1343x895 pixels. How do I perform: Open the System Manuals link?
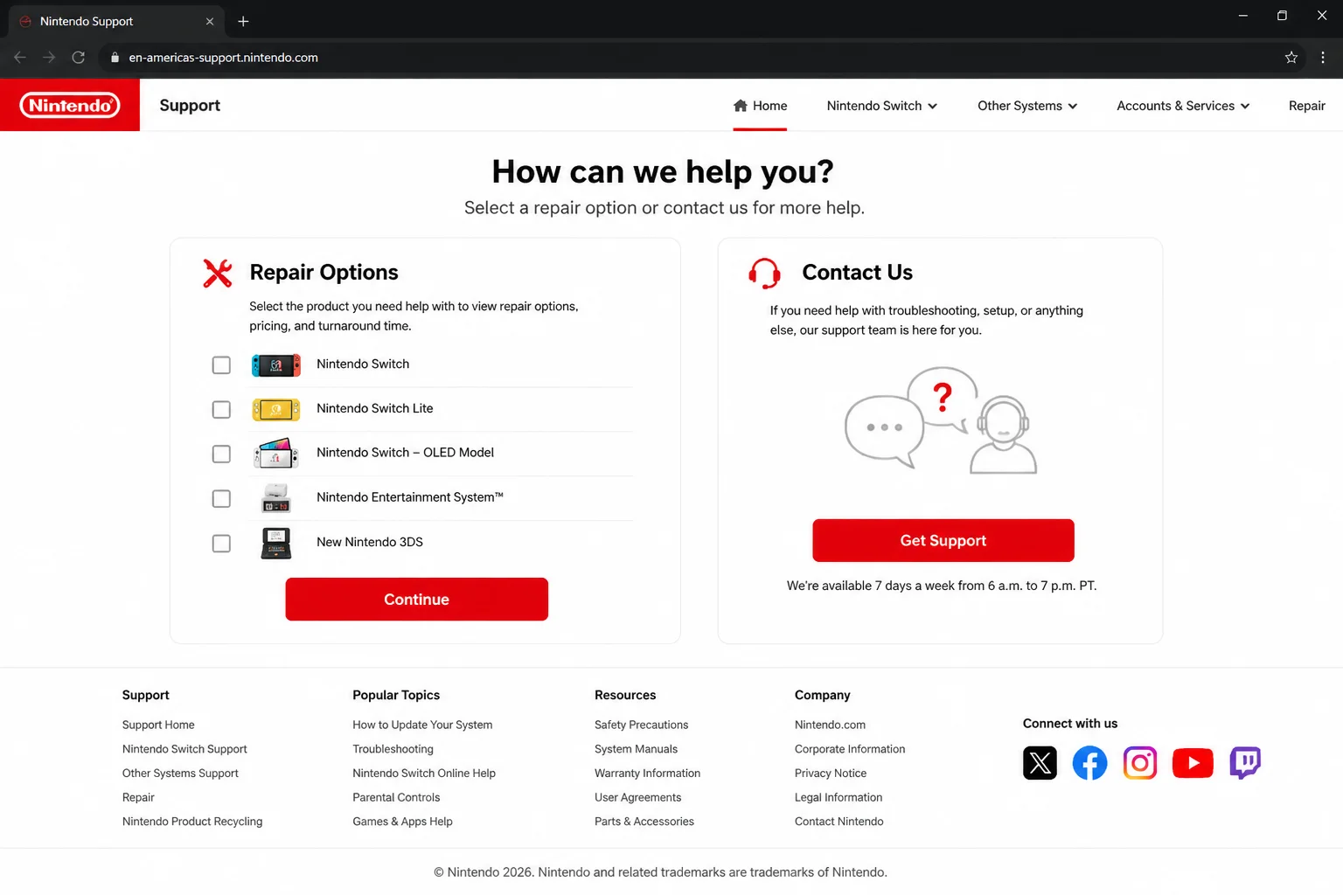click(x=636, y=750)
